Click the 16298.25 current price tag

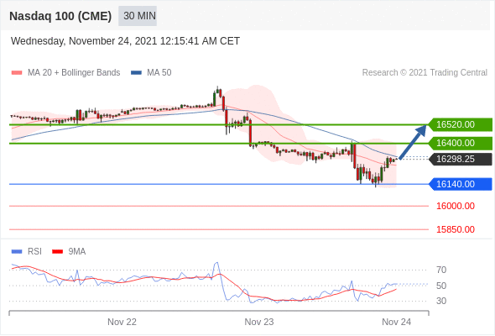tap(461, 159)
